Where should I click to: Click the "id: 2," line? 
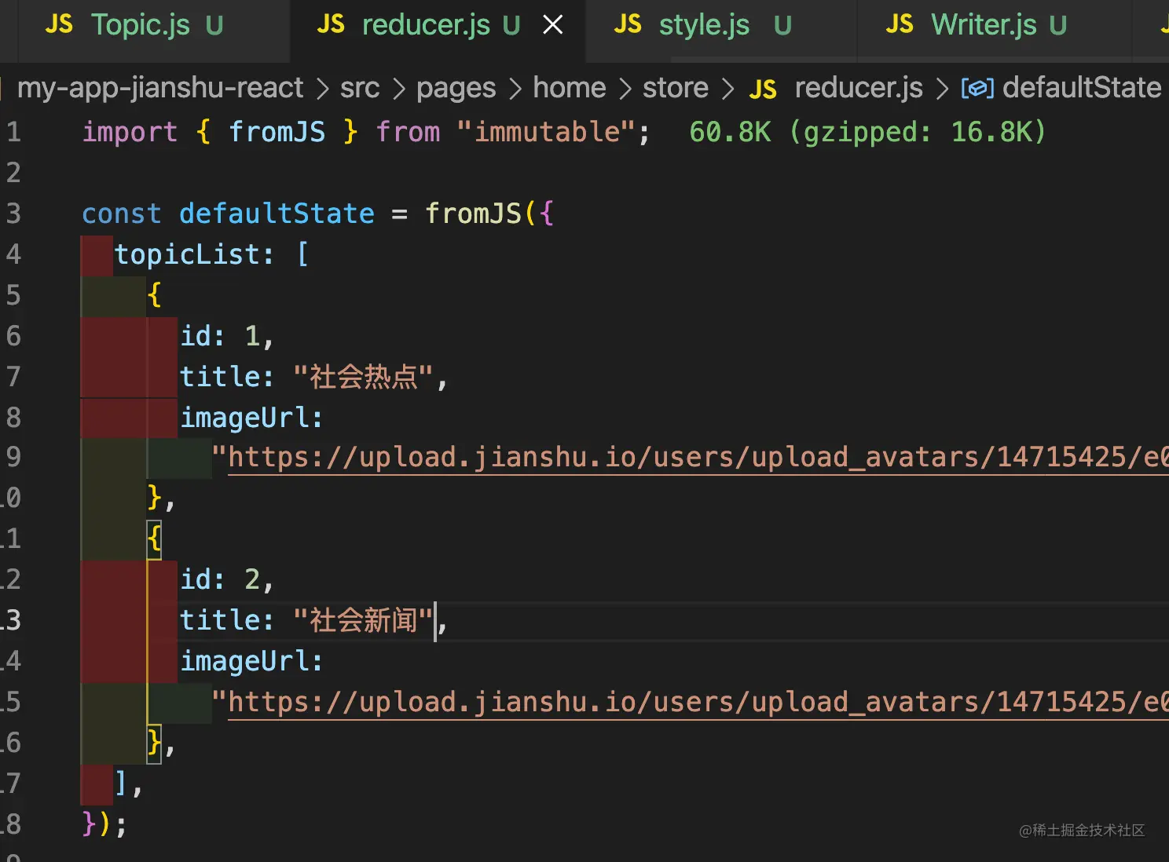227,579
